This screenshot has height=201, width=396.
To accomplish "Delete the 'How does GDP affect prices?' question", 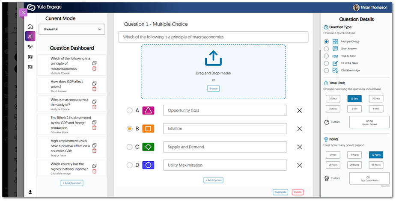I will tap(94, 89).
